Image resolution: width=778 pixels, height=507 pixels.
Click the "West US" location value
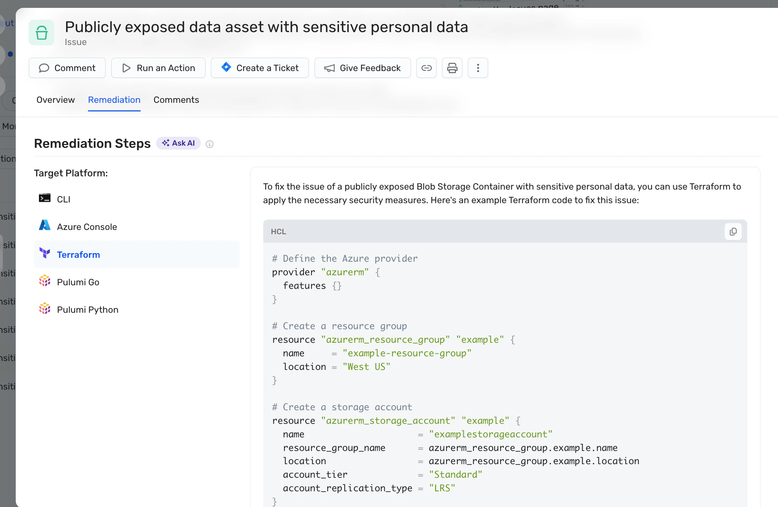[366, 367]
